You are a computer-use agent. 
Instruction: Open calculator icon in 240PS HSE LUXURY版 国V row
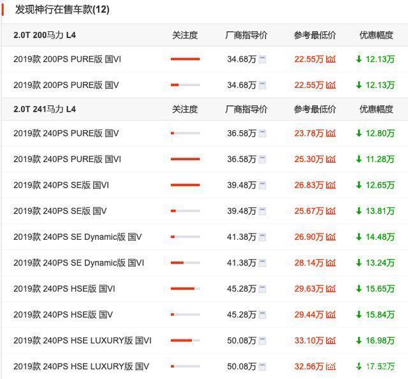(262, 366)
